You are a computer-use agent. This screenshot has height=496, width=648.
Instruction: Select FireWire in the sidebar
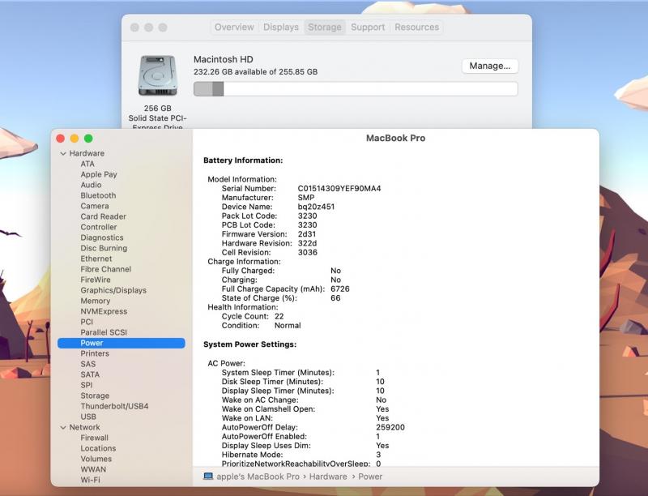click(x=96, y=280)
